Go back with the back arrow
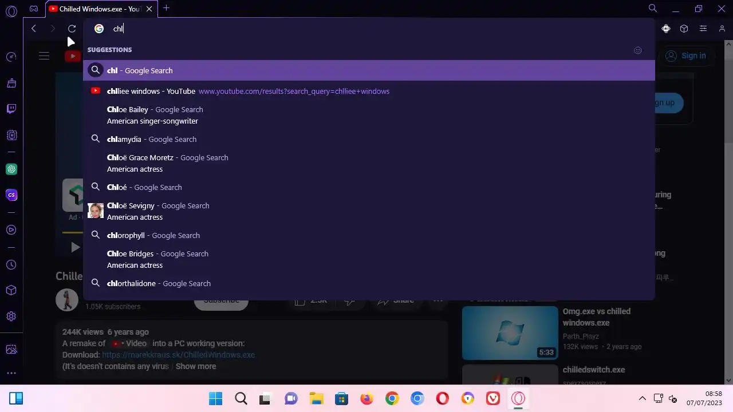 (x=34, y=29)
